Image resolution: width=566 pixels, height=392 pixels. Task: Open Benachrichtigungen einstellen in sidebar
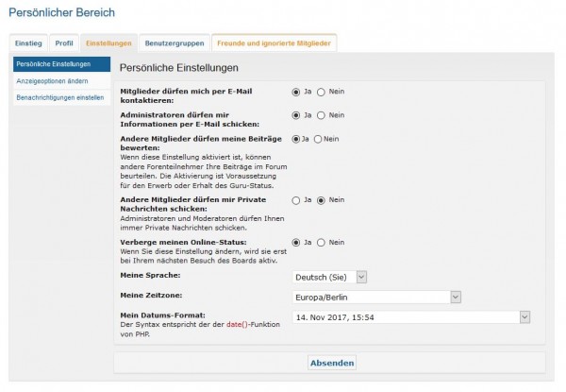(x=58, y=97)
